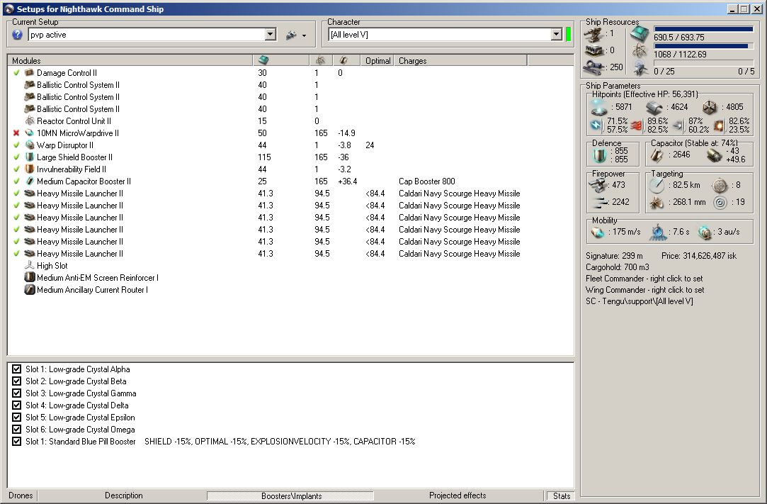Click the structure hitpoints icon showing 4805
This screenshot has height=504, width=767.
(710, 107)
